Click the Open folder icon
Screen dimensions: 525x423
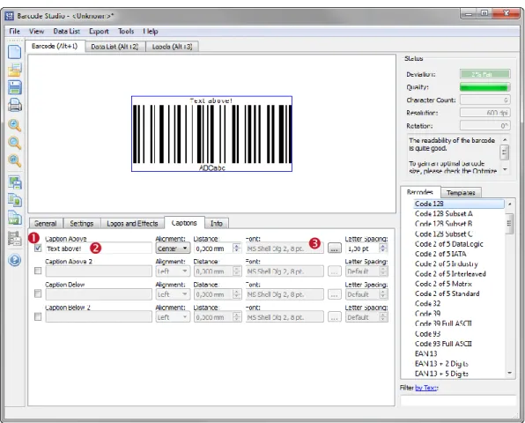click(x=14, y=70)
